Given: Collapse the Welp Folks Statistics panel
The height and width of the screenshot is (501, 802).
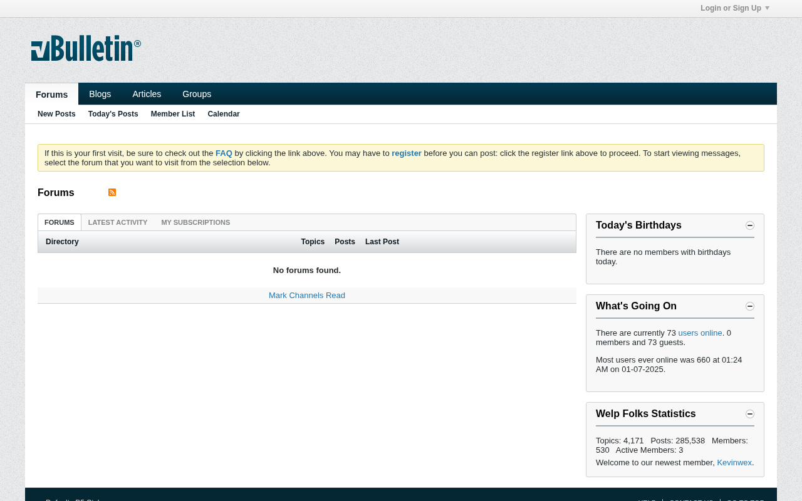Looking at the screenshot, I should [750, 414].
